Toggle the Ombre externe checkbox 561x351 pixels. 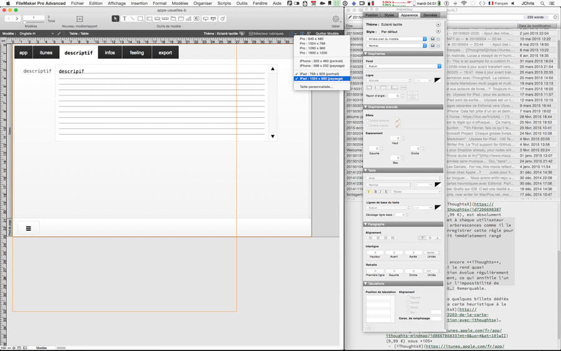367,120
